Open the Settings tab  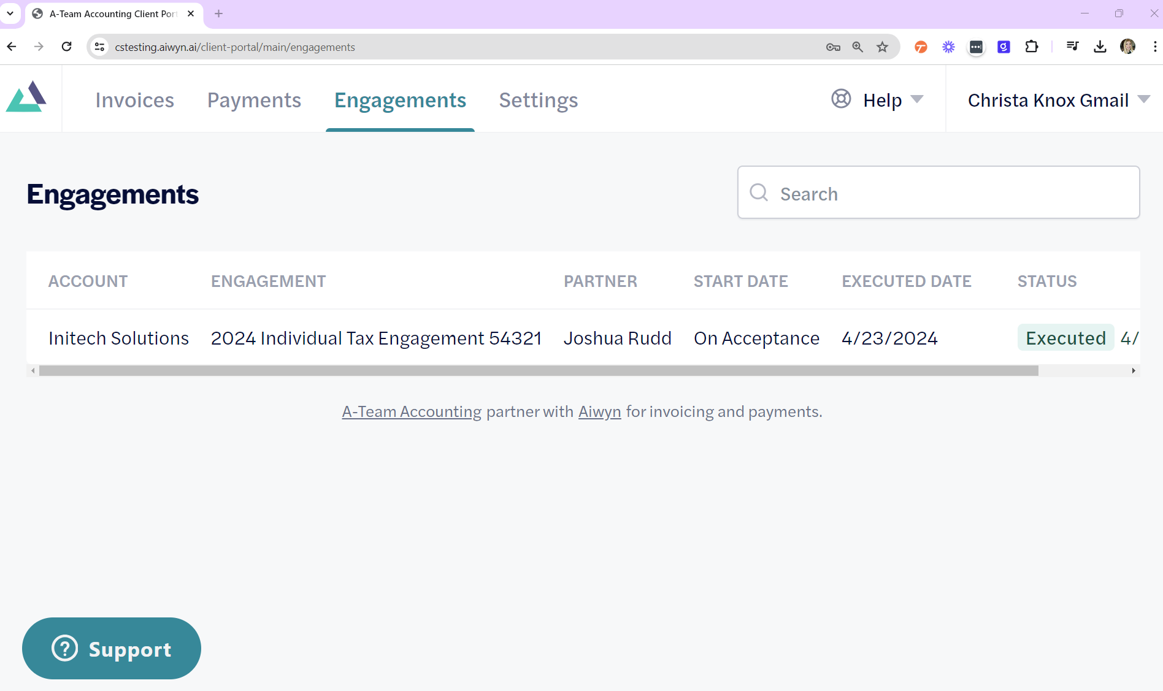coord(539,100)
